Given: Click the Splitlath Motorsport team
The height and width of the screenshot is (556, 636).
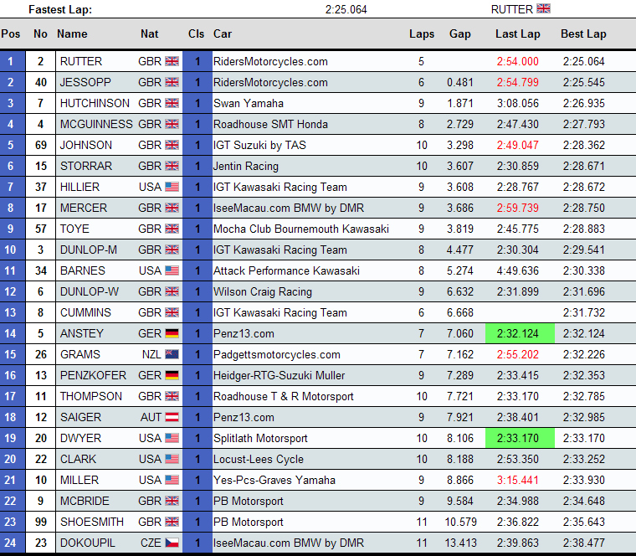Looking at the screenshot, I should (260, 438).
